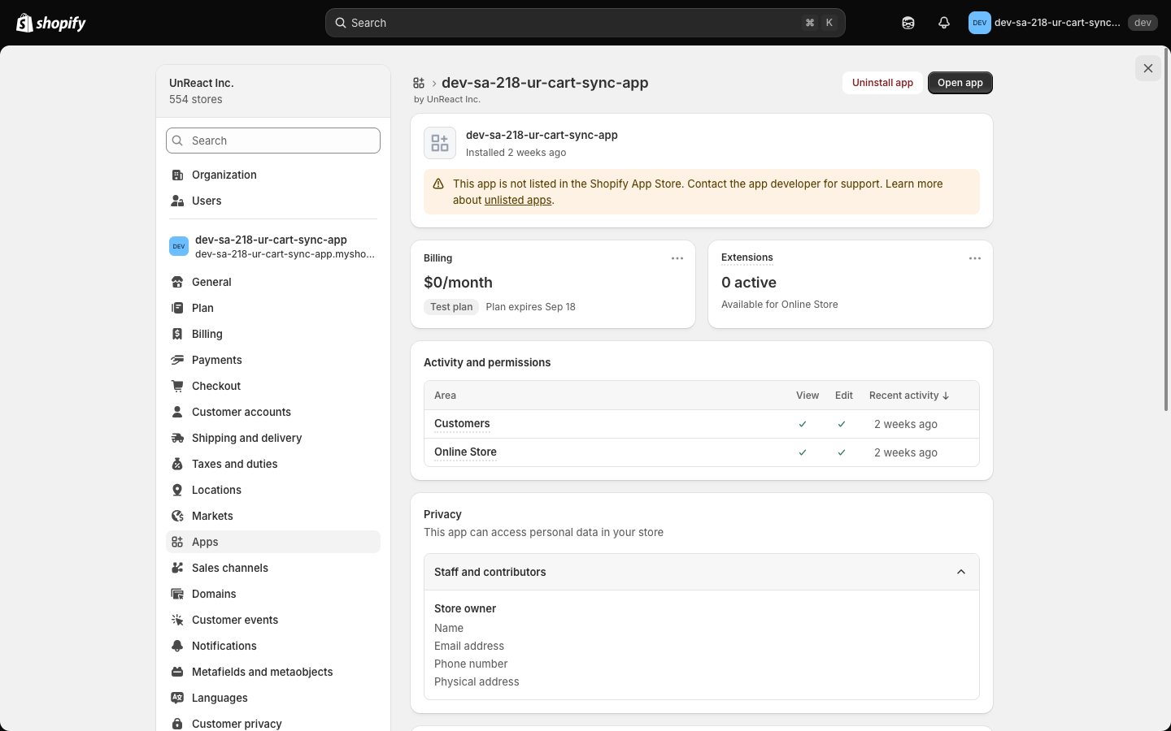Go to Users settings

[x=273, y=201]
